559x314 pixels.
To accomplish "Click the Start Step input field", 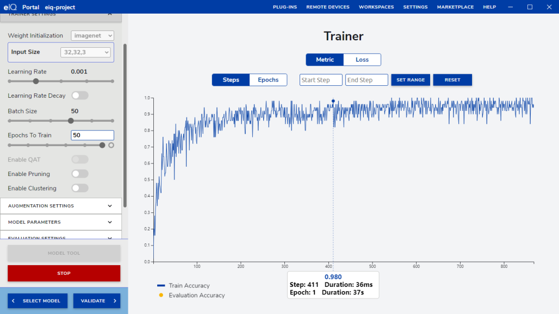I will tap(321, 80).
